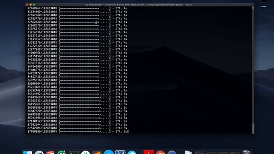Click the line starting with 85352448/102853048
The image size is (274, 154).
coord(77,90)
